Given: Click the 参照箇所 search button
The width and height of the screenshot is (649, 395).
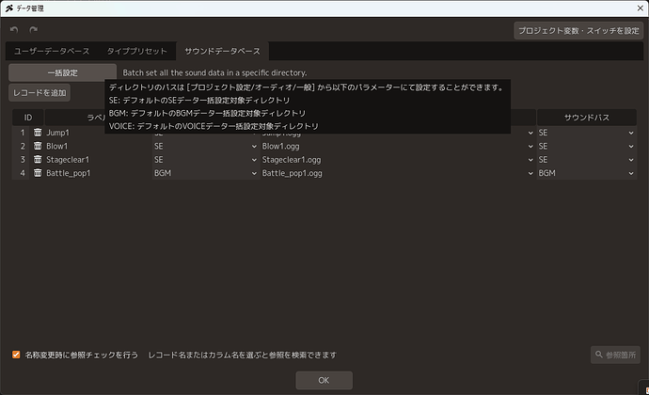Looking at the screenshot, I should 615,355.
